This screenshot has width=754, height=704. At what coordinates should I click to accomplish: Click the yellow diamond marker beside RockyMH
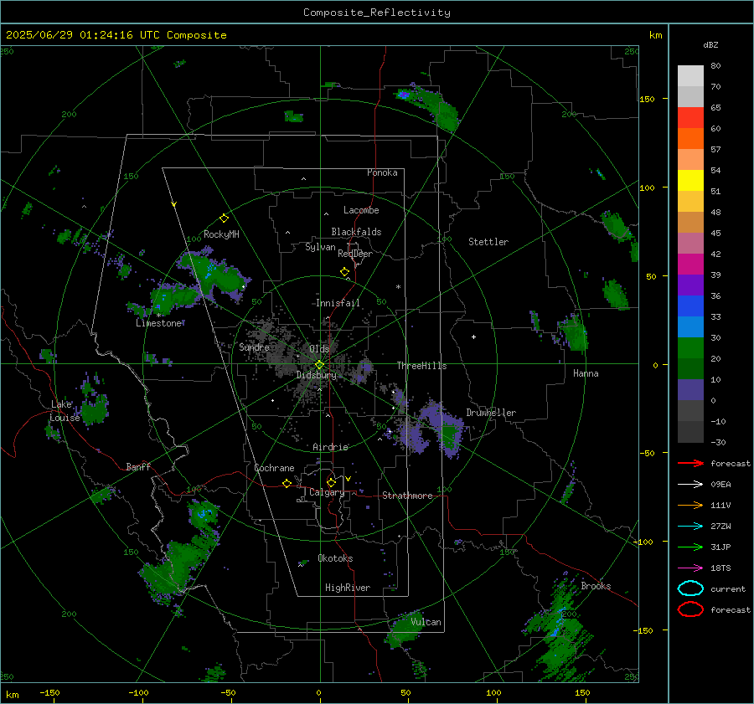(224, 218)
